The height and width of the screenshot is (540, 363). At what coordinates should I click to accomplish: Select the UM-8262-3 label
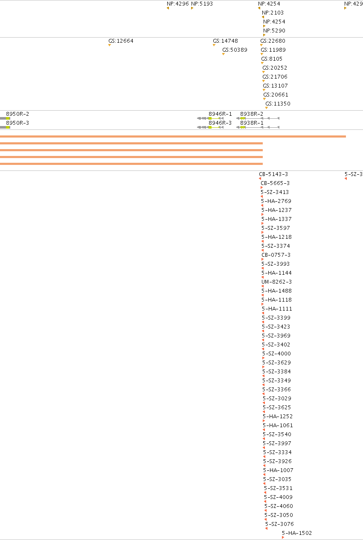[276, 282]
